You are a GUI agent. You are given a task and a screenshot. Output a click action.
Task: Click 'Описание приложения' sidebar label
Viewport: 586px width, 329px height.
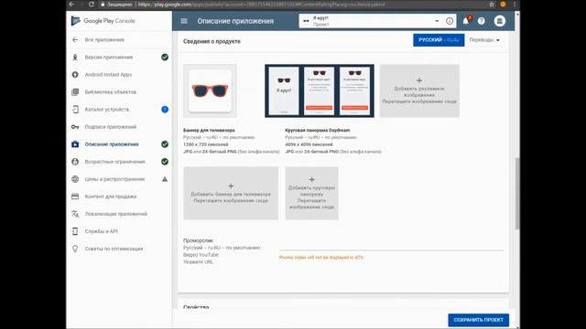(x=112, y=144)
